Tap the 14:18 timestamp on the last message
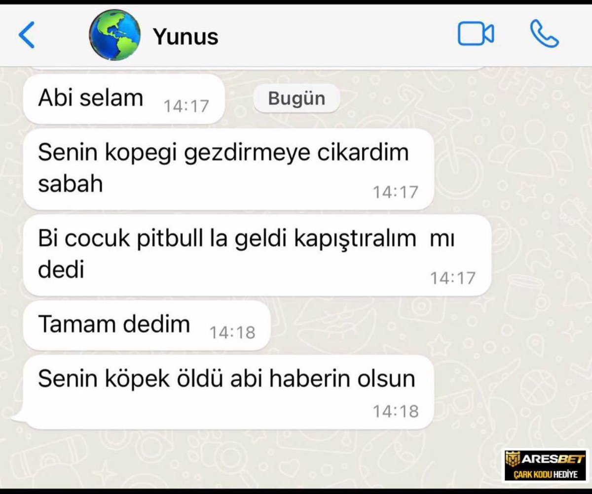 pyautogui.click(x=396, y=411)
